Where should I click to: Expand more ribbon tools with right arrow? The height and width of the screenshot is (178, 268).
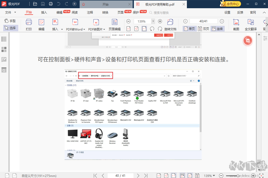pos(267,25)
